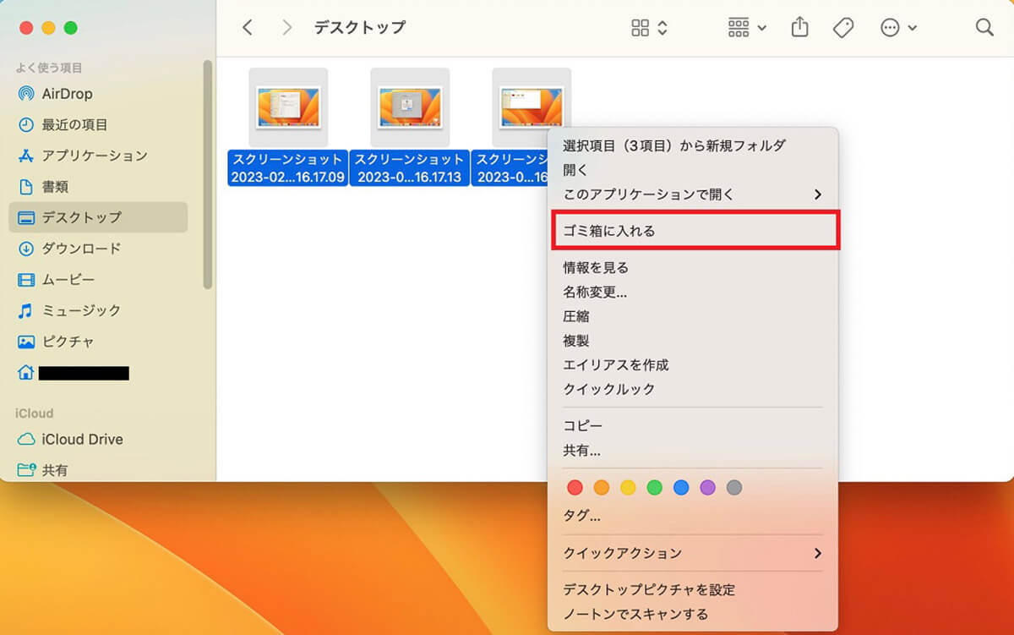Choose クイックルック in the context menu

(x=693, y=390)
